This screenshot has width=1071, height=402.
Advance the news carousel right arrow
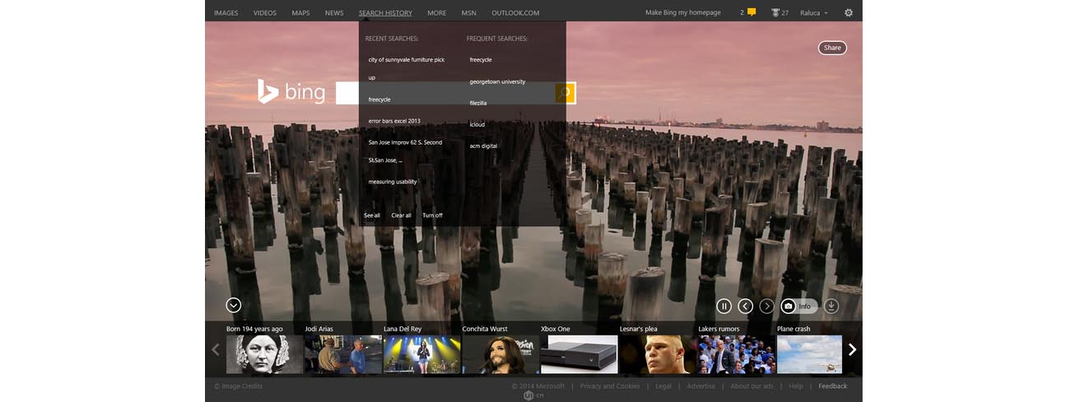tap(852, 349)
